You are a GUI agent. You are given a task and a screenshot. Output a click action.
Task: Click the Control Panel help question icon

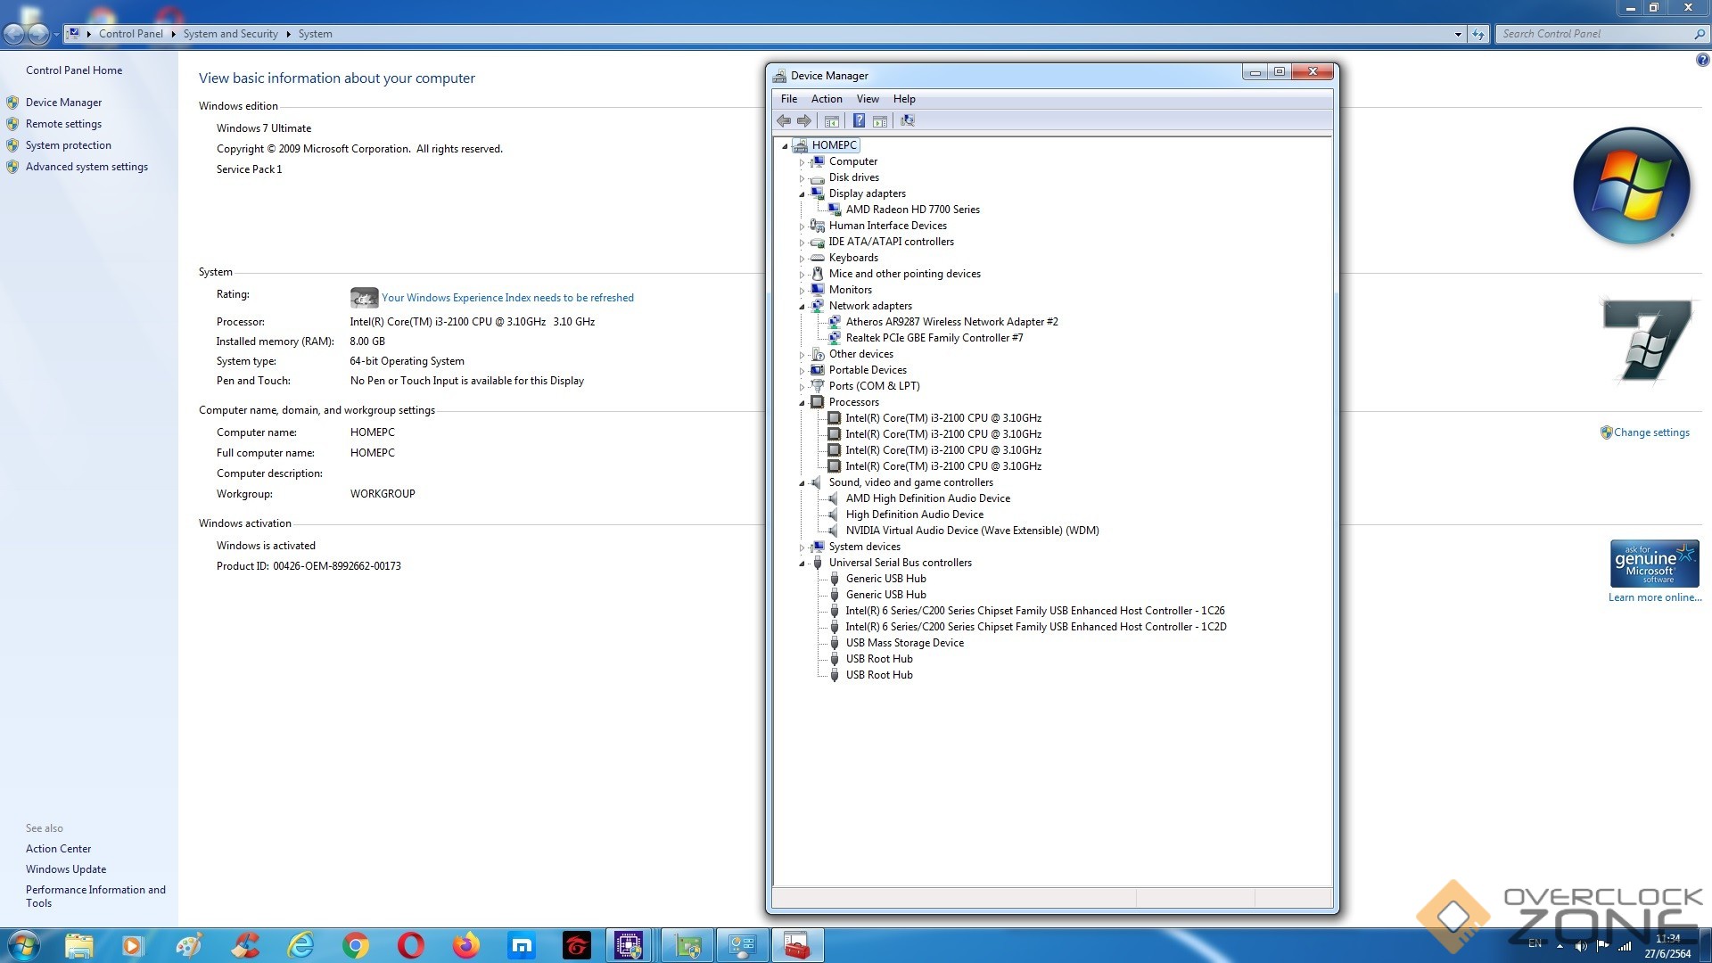1702,61
